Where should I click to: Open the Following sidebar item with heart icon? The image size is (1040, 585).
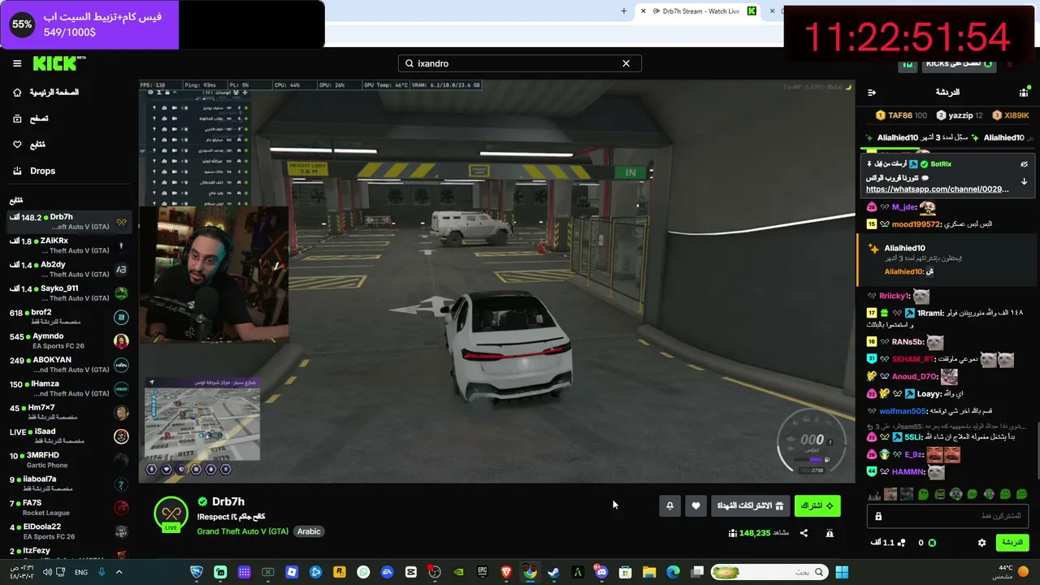(29, 145)
